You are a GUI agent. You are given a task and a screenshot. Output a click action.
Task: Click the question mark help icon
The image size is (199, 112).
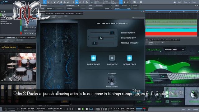pyautogui.click(x=73, y=2)
